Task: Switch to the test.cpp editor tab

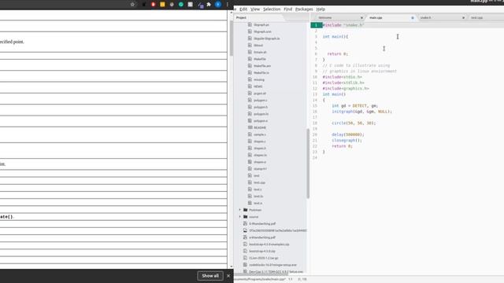Action: (476, 17)
